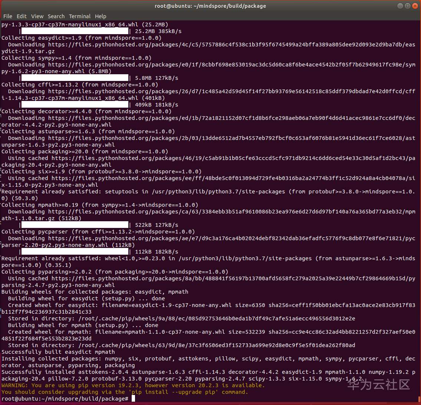Viewport: 421px width, 405px height.
Task: Click the line 'Collecting easydict>=1.9'
Action: pos(81,38)
